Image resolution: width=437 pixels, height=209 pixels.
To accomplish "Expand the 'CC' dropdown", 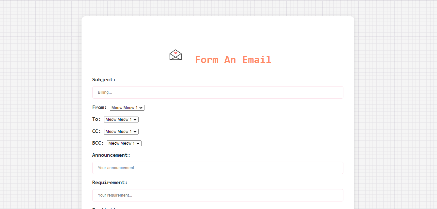I will point(121,131).
